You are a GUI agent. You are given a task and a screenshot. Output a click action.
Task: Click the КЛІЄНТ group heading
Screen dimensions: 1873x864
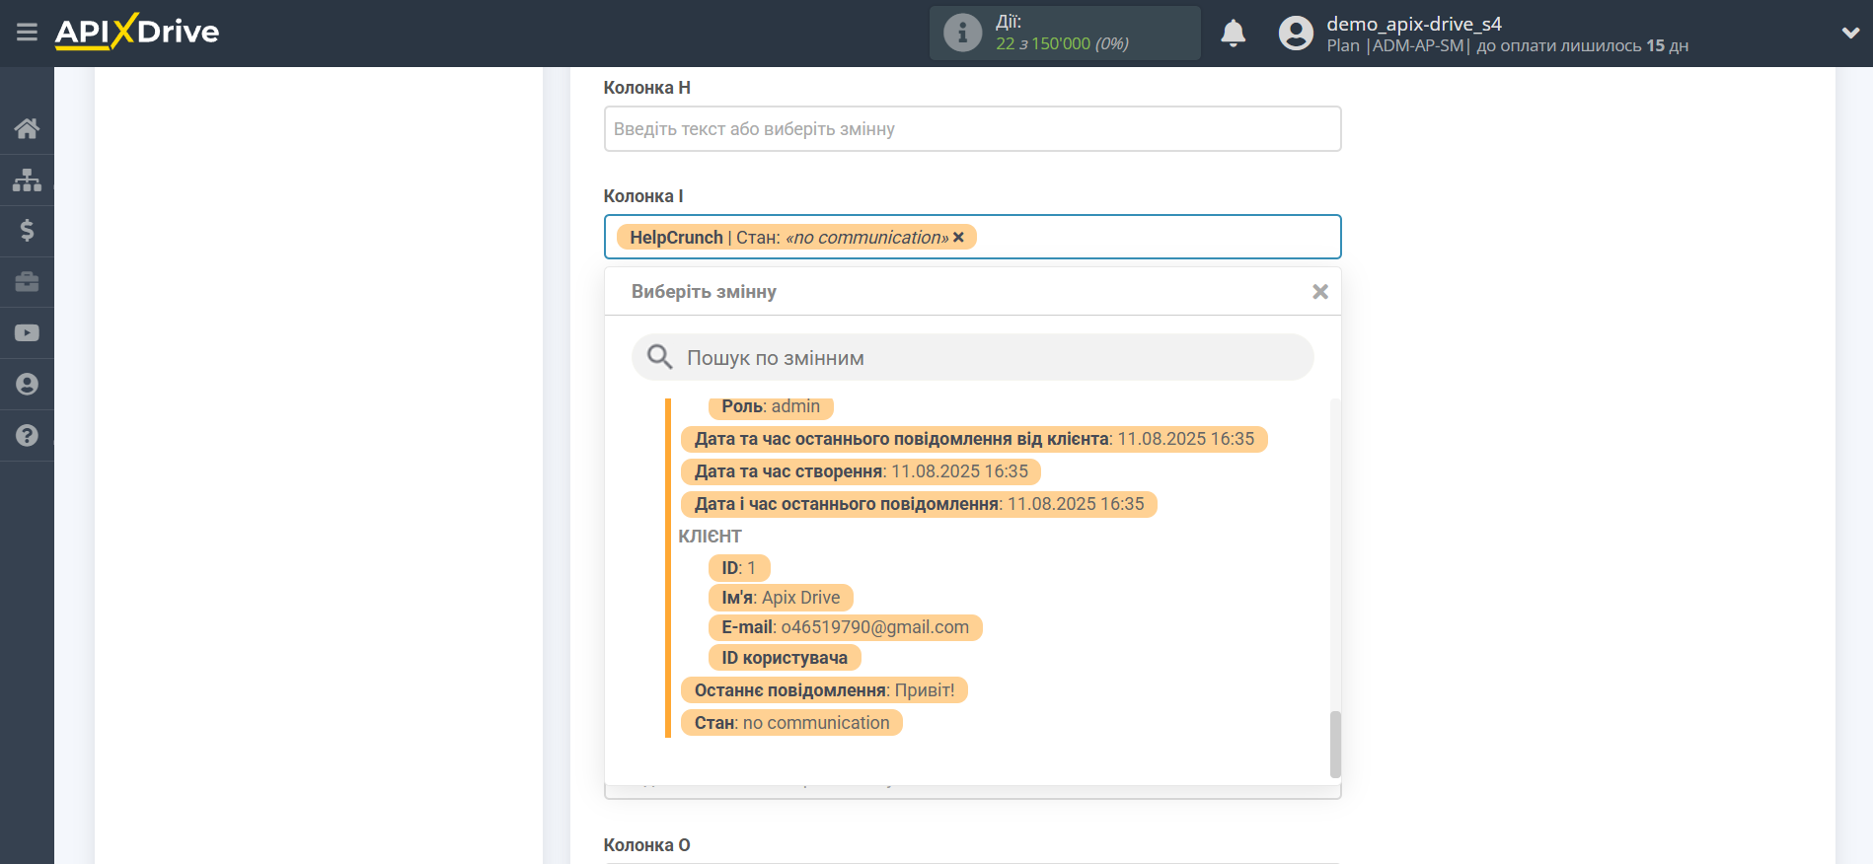pos(710,536)
